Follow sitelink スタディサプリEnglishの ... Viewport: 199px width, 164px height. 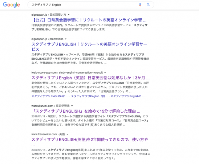point(127,96)
